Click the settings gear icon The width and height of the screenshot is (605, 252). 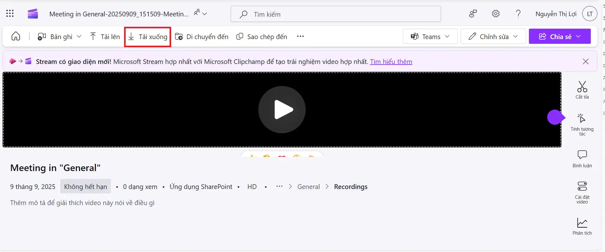(496, 14)
